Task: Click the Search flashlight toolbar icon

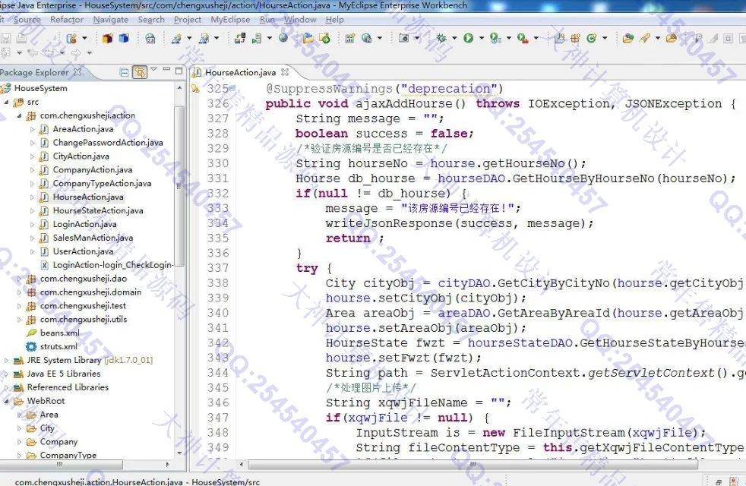Action: point(645,38)
